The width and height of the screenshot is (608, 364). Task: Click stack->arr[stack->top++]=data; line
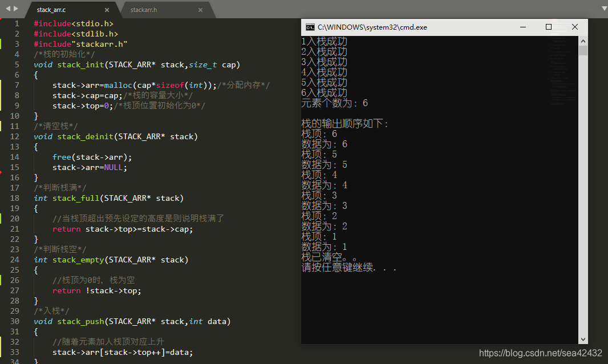pos(123,353)
